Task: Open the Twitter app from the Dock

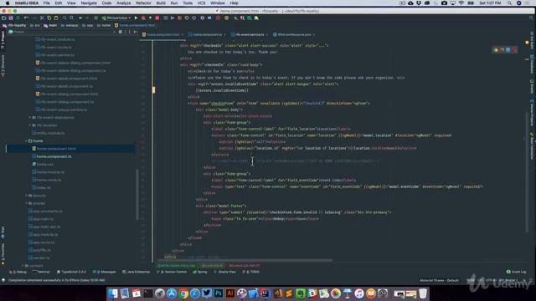Action: 207,293
